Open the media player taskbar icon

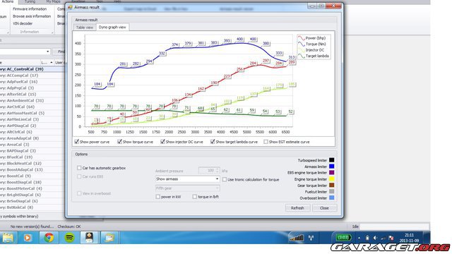pos(28,238)
